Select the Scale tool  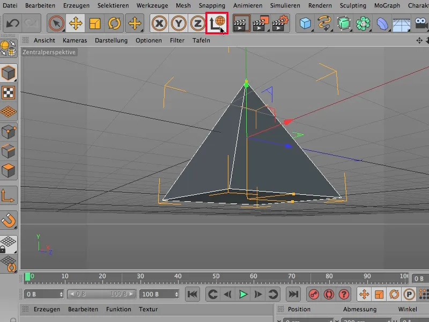pyautogui.click(x=95, y=24)
